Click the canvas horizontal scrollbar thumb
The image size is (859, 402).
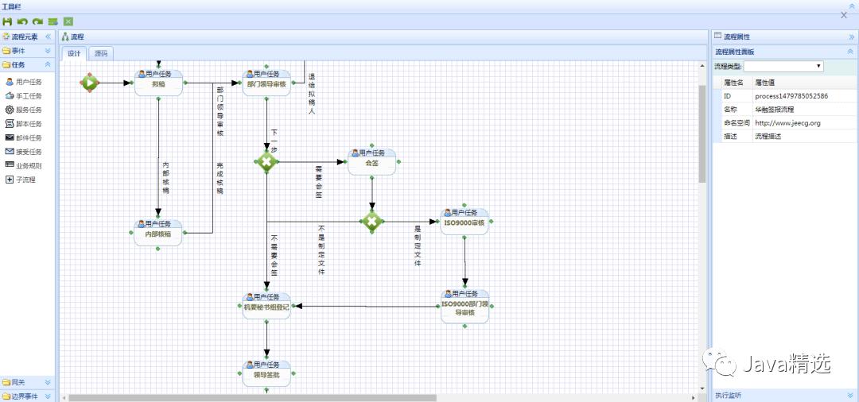coord(253,397)
